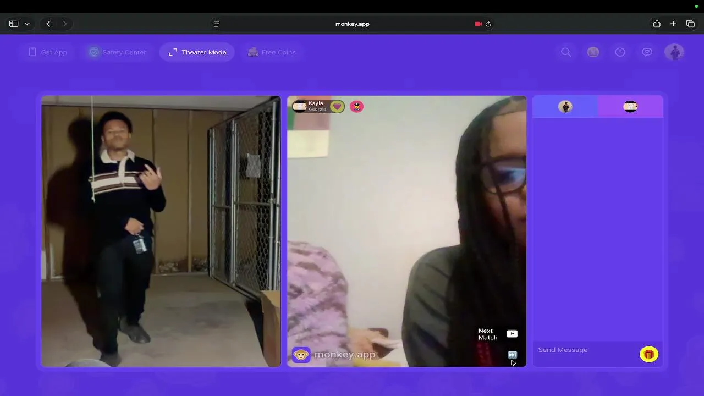Select your own avatar chat tab
Viewport: 704px width, 396px height.
coord(565,106)
